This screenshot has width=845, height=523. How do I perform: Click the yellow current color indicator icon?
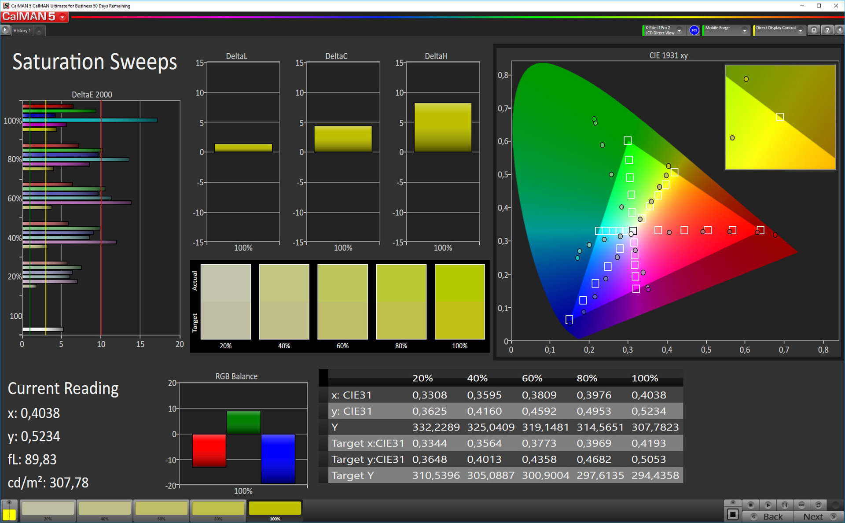[9, 514]
